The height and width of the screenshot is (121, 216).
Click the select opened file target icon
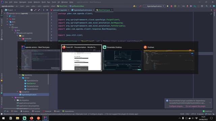(31, 10)
